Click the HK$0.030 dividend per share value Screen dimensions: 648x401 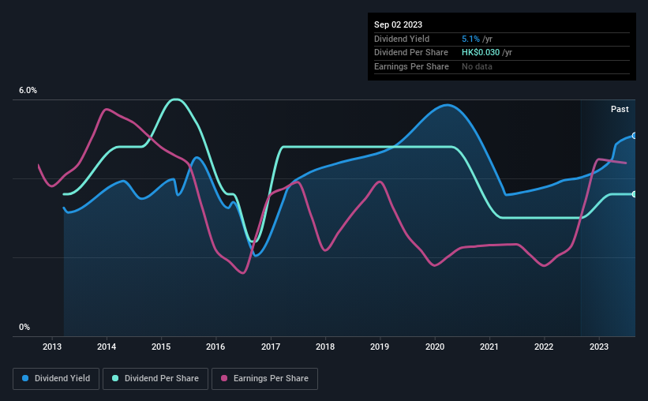(x=481, y=53)
